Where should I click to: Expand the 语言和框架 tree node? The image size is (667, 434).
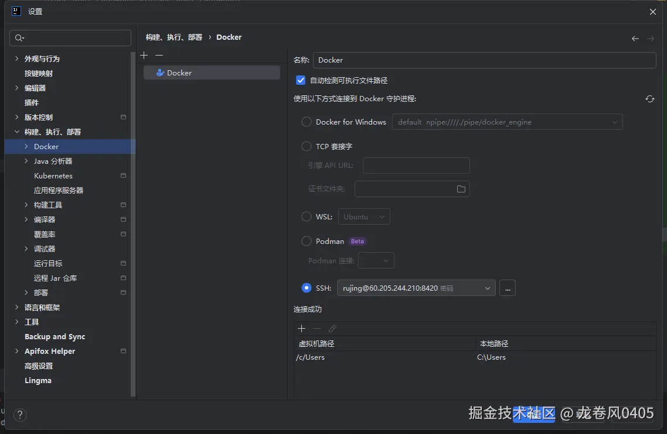(16, 308)
